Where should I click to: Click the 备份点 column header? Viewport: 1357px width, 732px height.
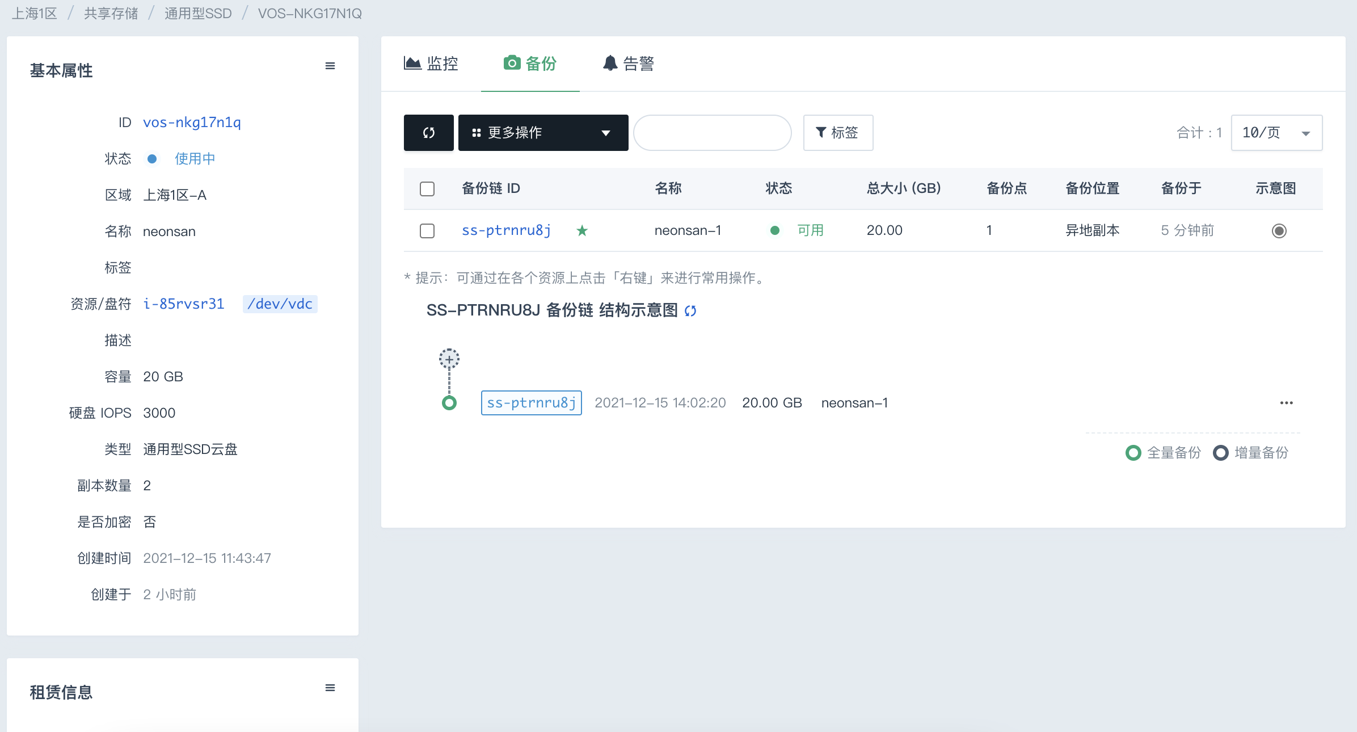pos(1007,188)
